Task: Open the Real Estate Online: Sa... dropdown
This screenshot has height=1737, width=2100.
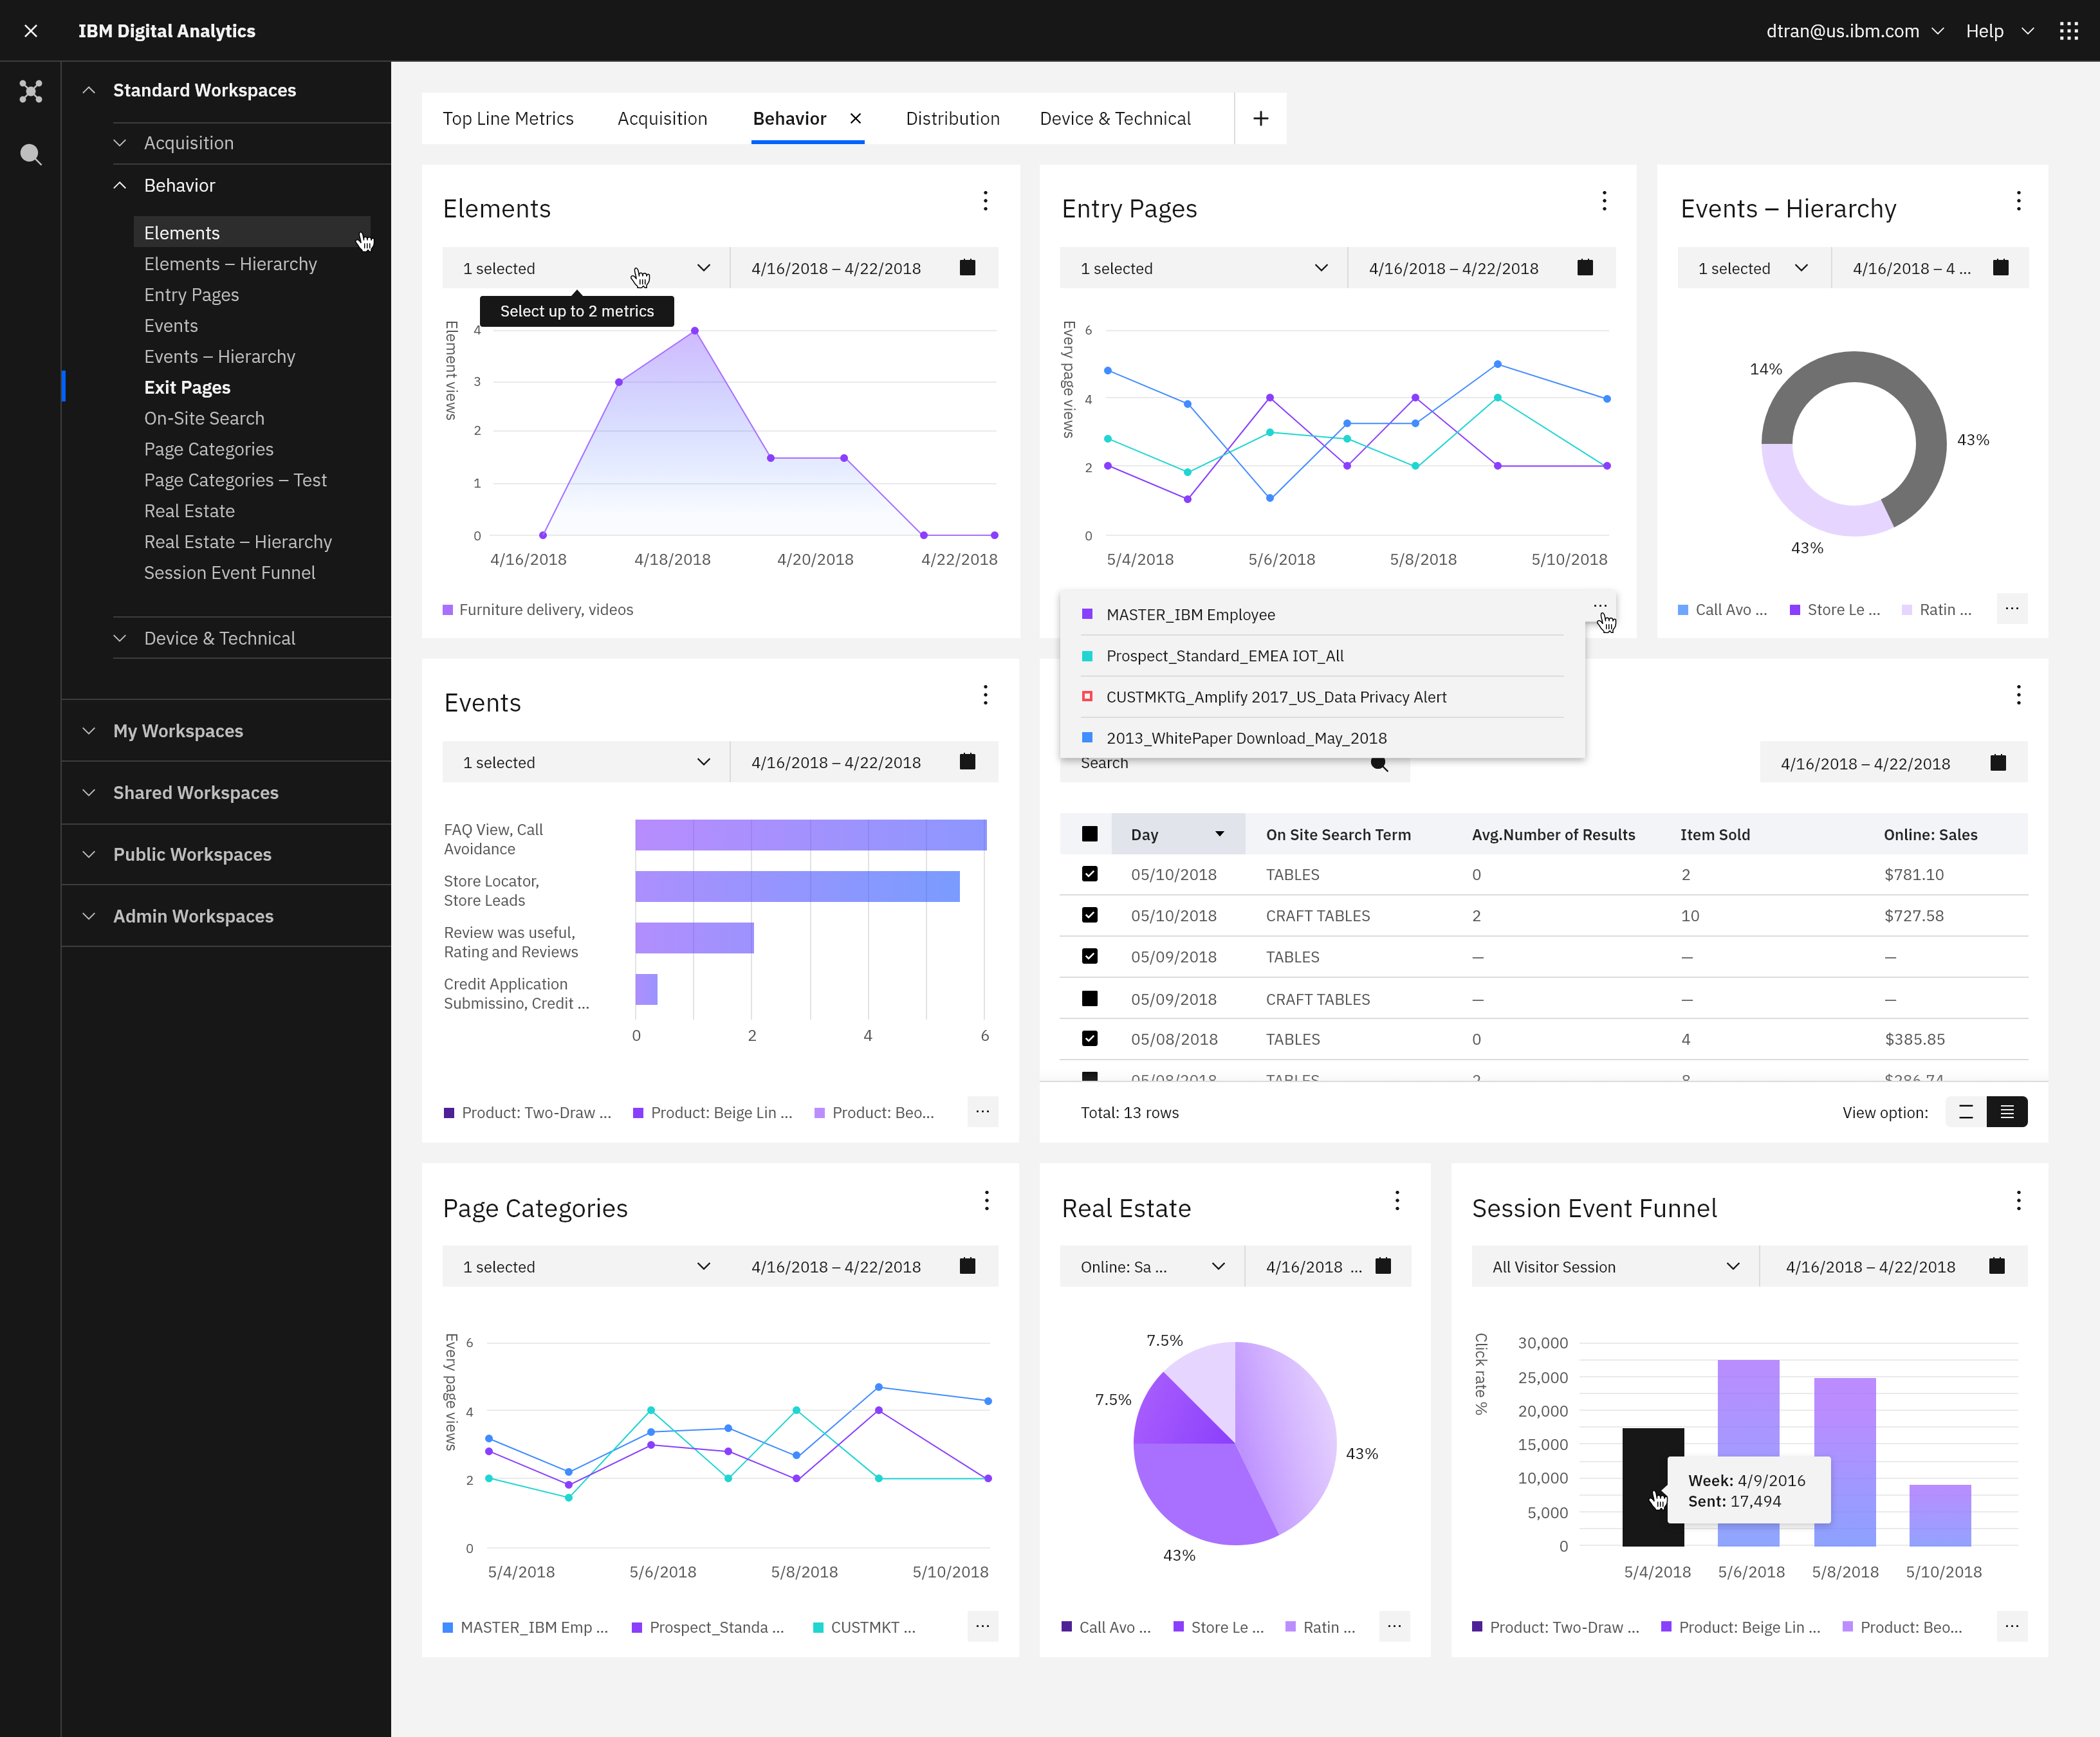Action: click(x=1152, y=1266)
